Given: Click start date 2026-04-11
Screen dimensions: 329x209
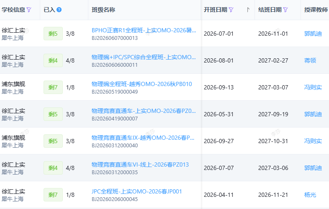Looking at the screenshot, I should click(218, 195).
